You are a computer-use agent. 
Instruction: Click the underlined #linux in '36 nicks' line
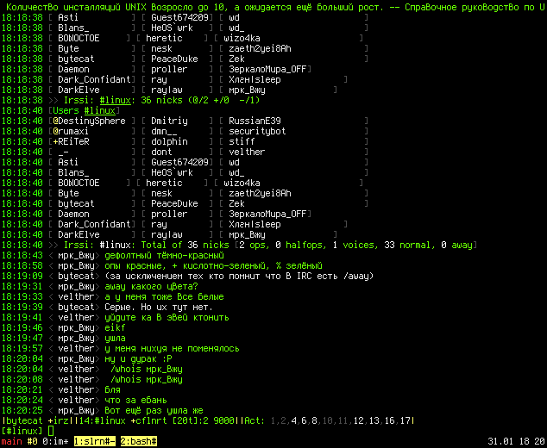115,100
